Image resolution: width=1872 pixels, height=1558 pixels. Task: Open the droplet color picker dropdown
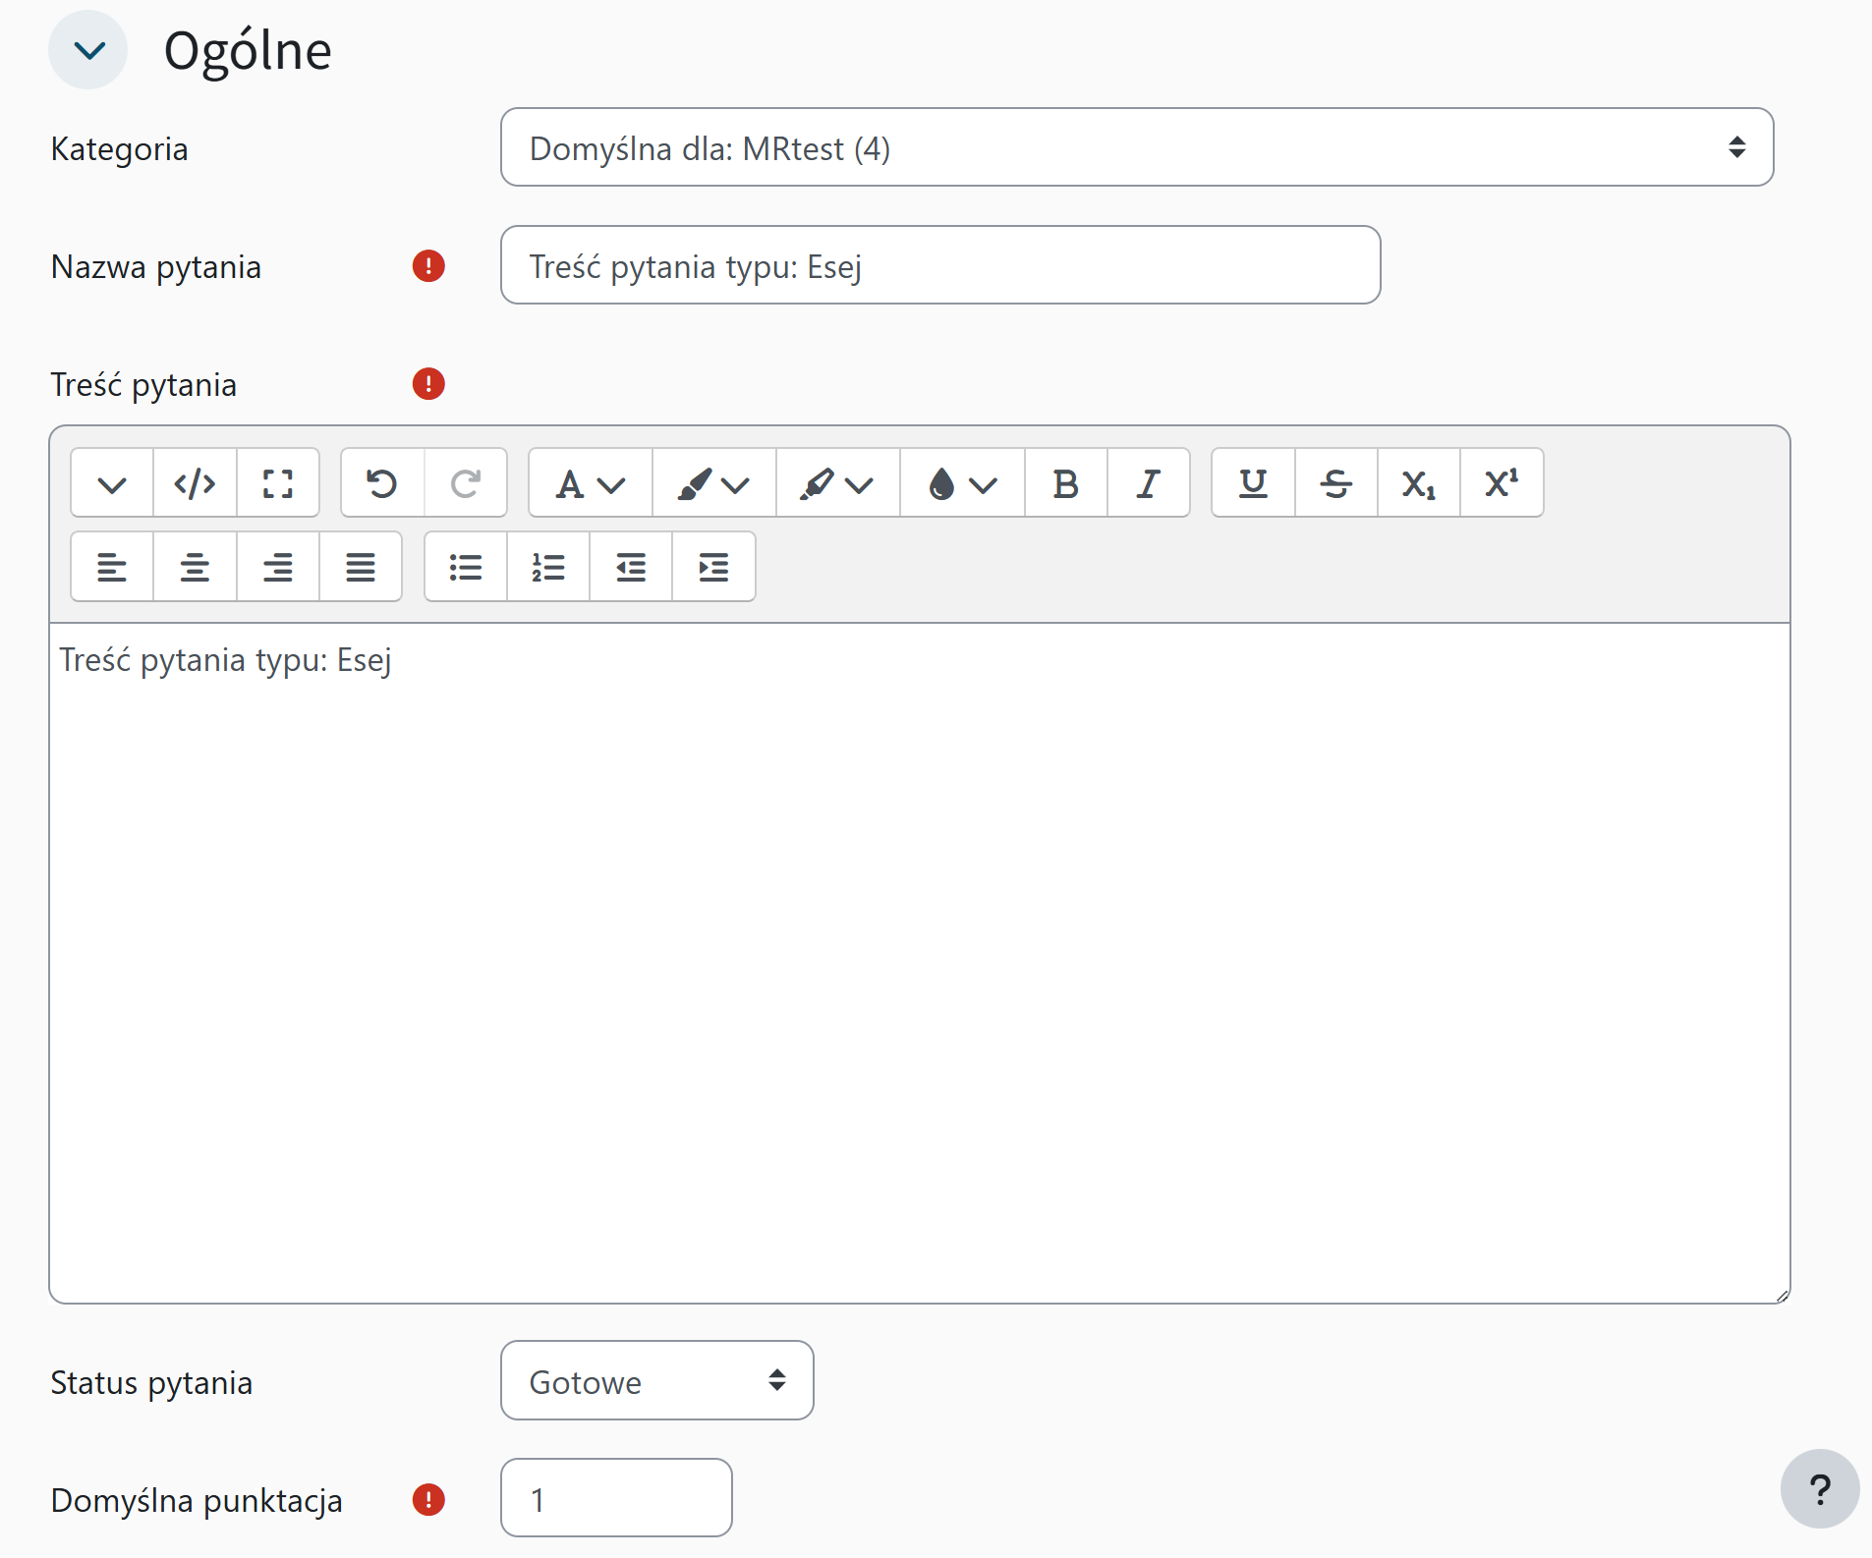(961, 483)
